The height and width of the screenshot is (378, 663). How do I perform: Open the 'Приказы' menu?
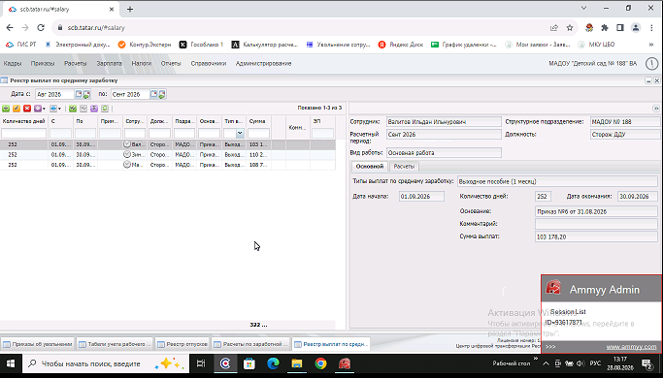click(43, 63)
